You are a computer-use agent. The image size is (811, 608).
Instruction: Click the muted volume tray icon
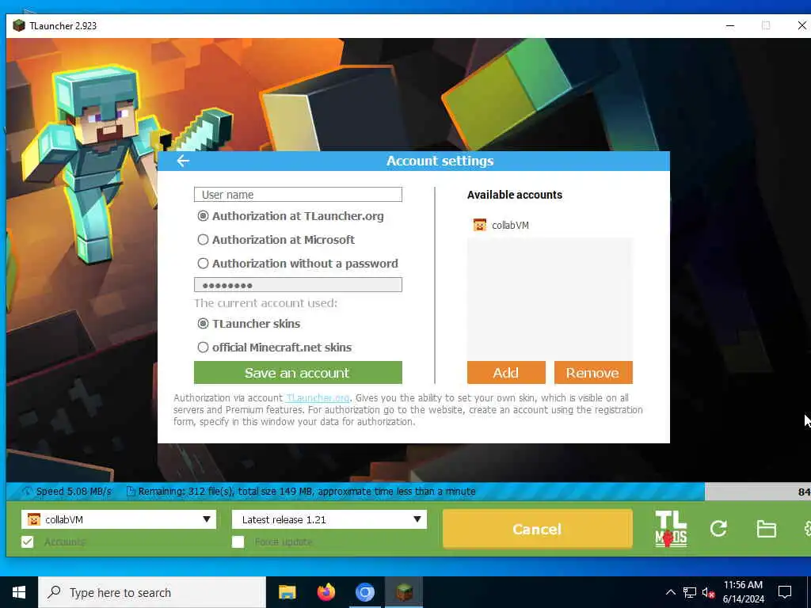click(x=709, y=592)
